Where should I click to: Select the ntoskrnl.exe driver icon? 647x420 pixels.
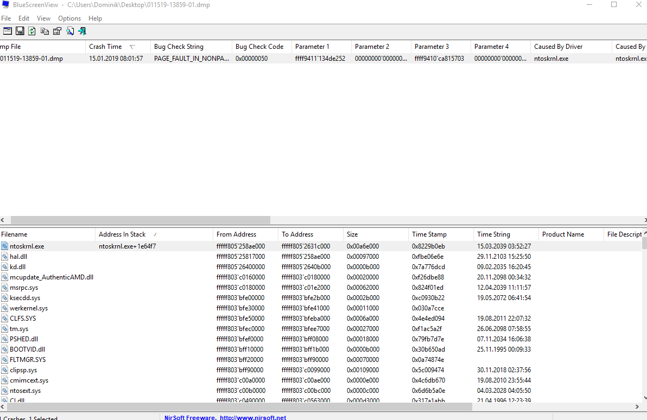click(5, 246)
